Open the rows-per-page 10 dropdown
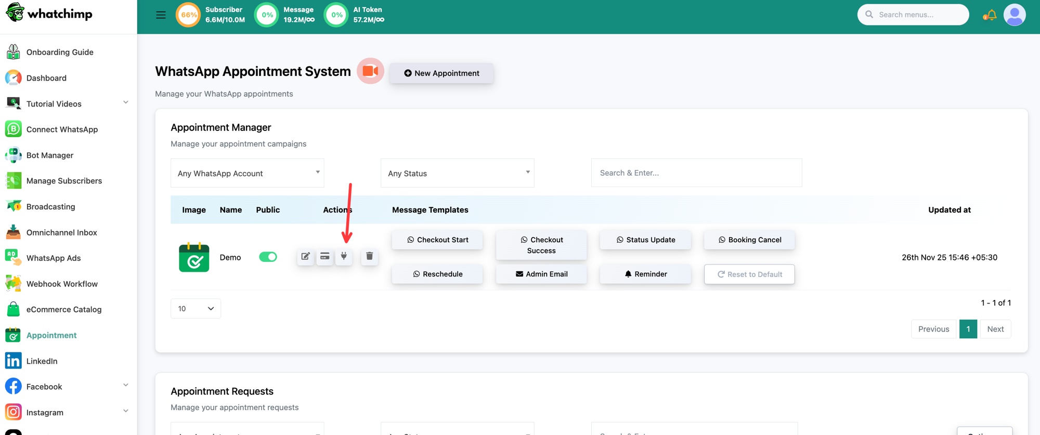This screenshot has width=1040, height=435. [x=196, y=309]
